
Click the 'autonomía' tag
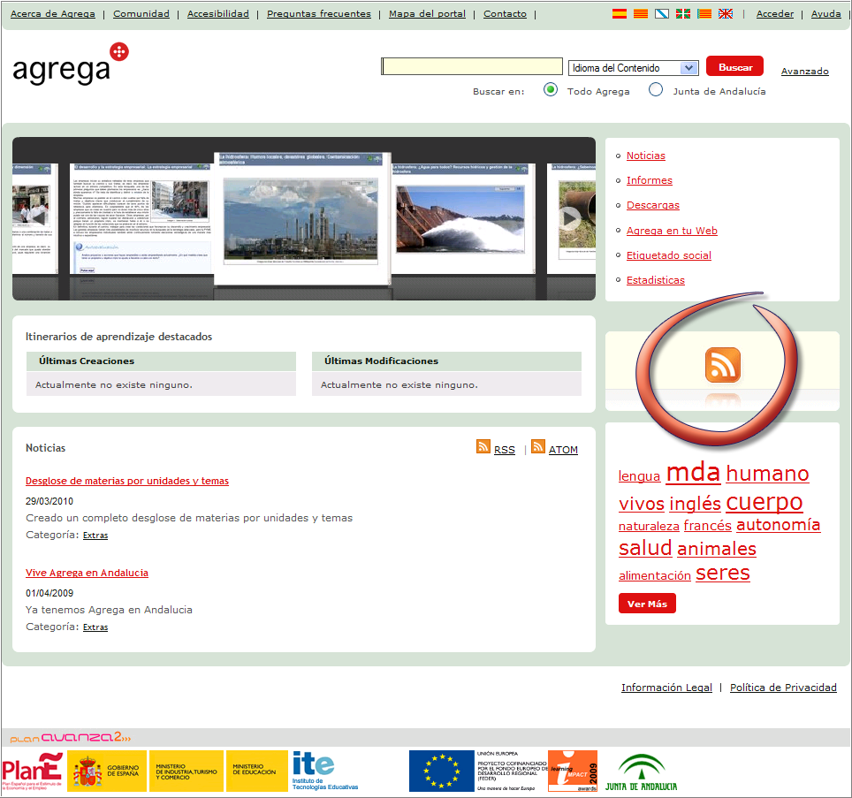pos(778,525)
